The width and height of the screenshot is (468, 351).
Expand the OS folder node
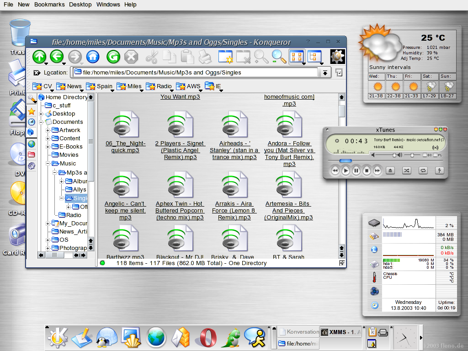pyautogui.click(x=48, y=239)
